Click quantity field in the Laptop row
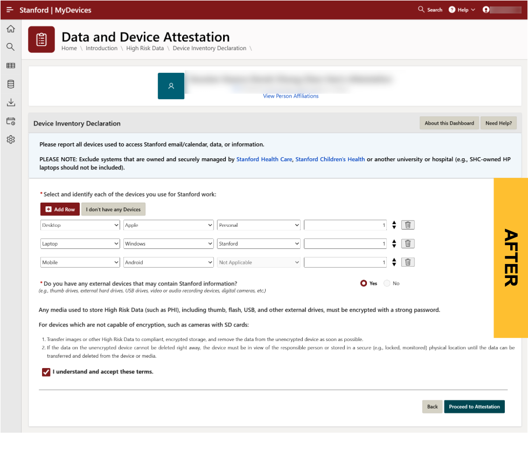The width and height of the screenshot is (528, 458). coord(345,244)
